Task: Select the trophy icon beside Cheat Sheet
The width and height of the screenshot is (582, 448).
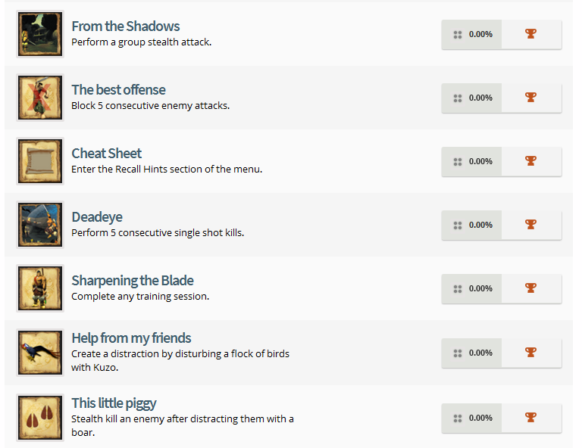Action: 530,161
